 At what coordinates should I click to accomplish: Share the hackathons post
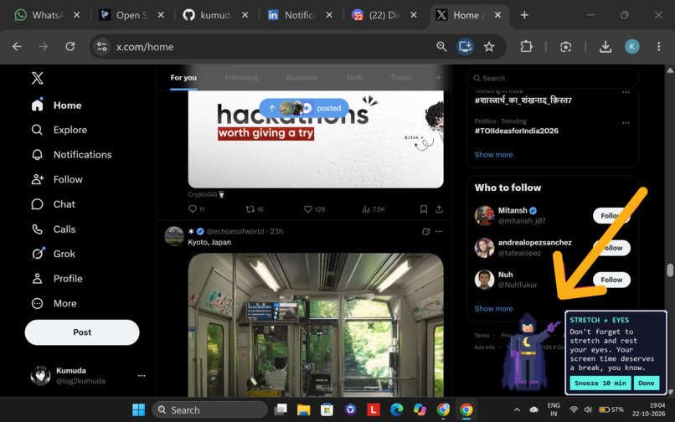pos(439,209)
